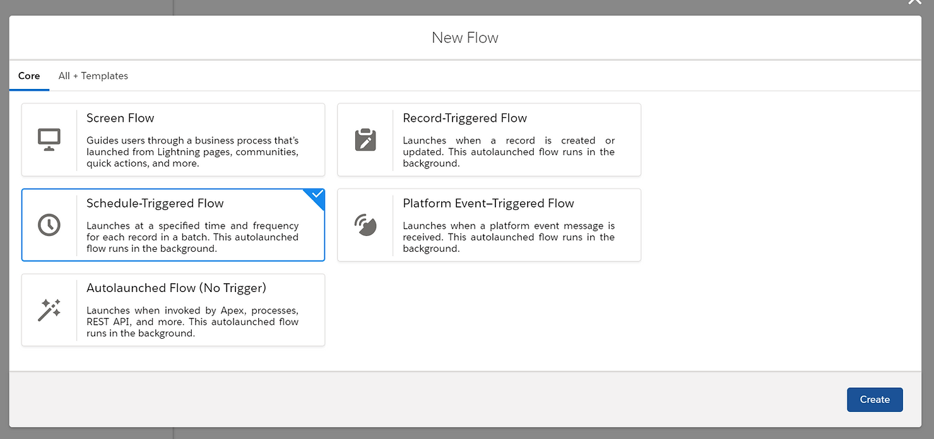Click the Autolaunched Flow magic wand icon
Image resolution: width=934 pixels, height=439 pixels.
click(x=49, y=308)
